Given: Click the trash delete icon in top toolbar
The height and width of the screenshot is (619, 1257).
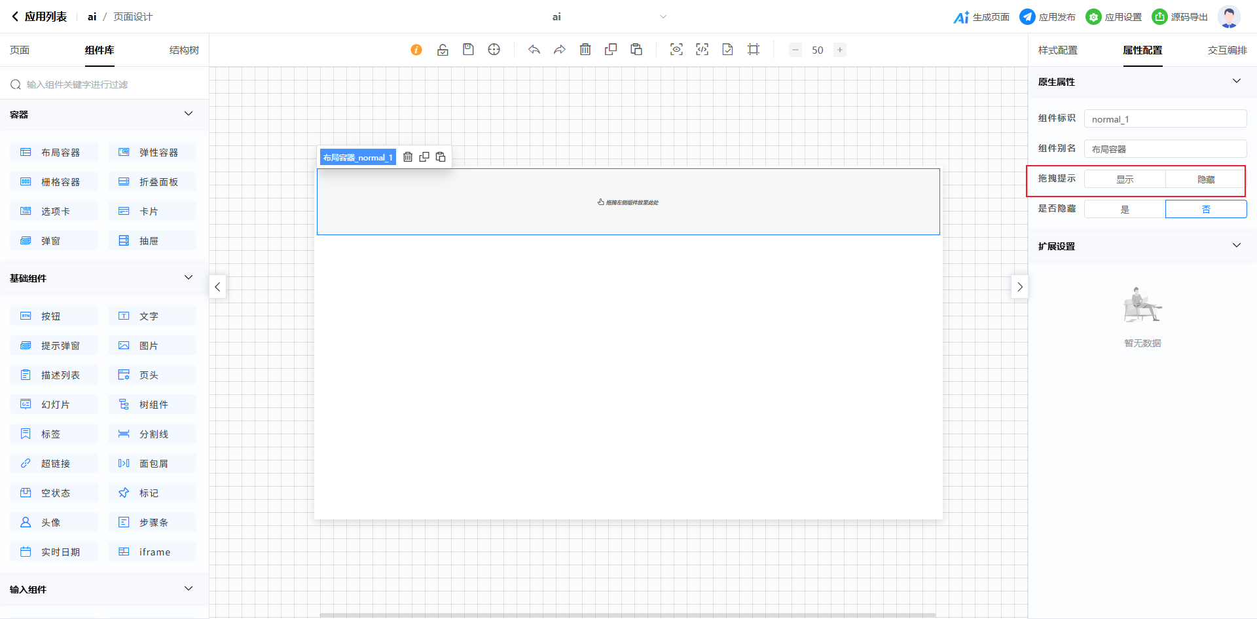Looking at the screenshot, I should (585, 50).
